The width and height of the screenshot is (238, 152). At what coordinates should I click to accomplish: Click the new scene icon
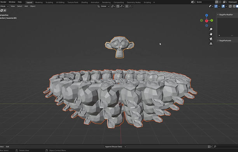pos(217,2)
